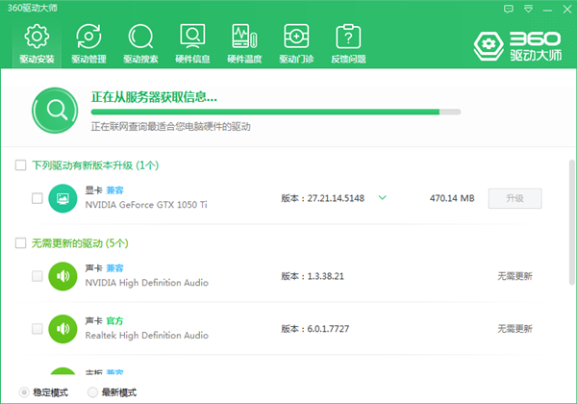Open the 硬件温度 (hardware temperature) section
577x404 pixels.
click(244, 44)
